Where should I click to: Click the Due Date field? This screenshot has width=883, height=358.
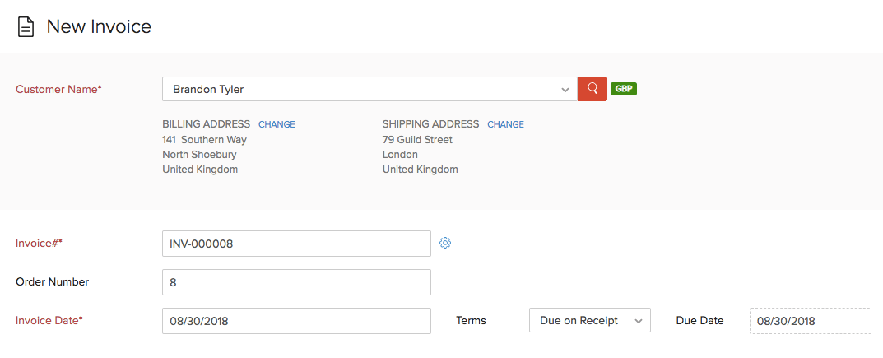(810, 321)
